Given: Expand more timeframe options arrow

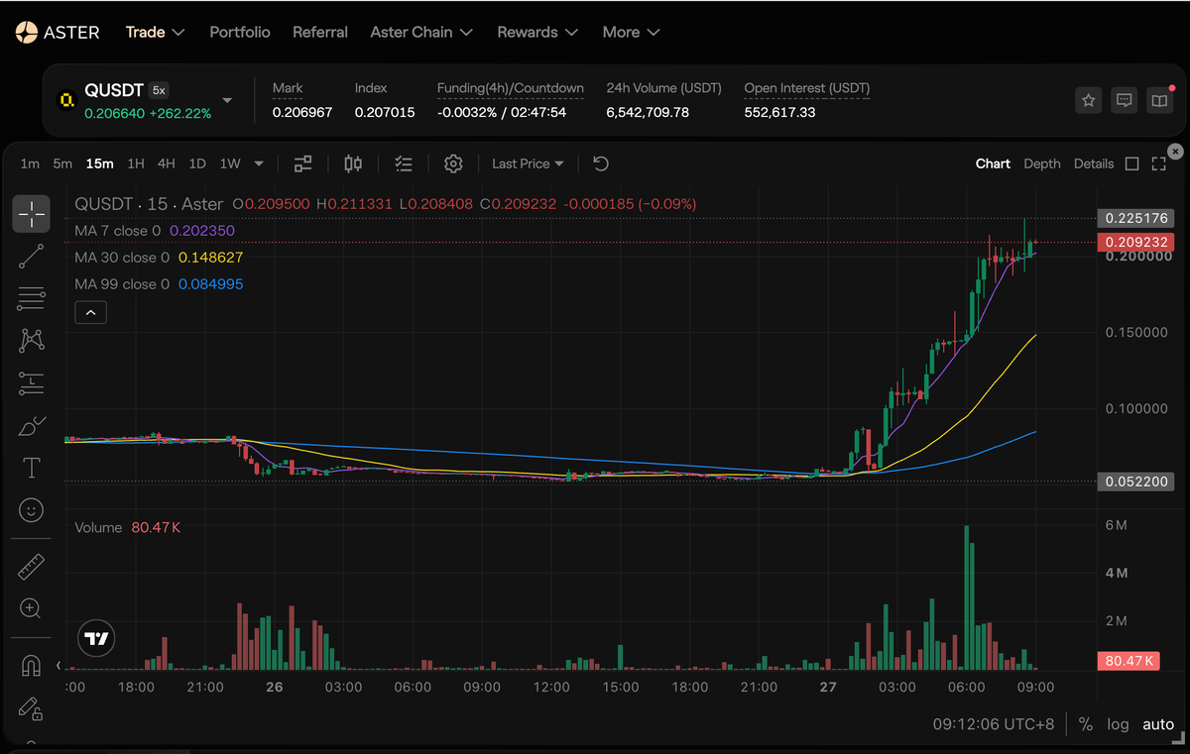Looking at the screenshot, I should 259,163.
